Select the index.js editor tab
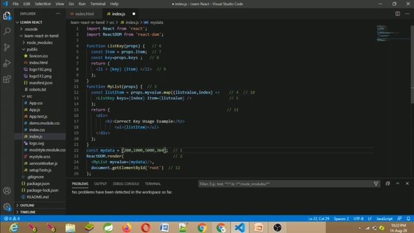This screenshot has height=233, width=414. pyautogui.click(x=121, y=14)
